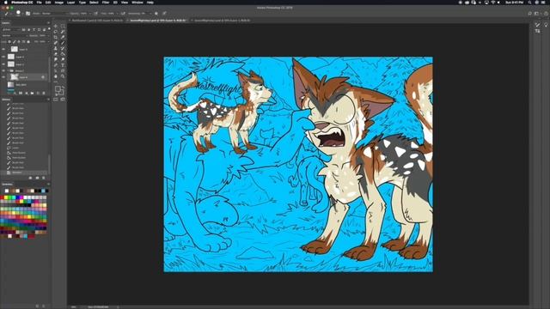Open macOS Spotlight search
The height and width of the screenshot is (309, 550).
pos(529,2)
